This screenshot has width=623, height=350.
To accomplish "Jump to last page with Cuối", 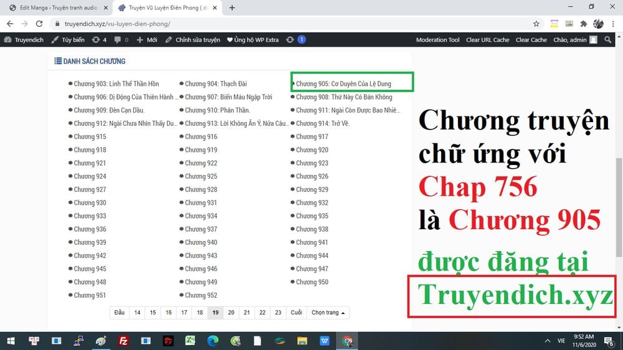I will pos(297,313).
